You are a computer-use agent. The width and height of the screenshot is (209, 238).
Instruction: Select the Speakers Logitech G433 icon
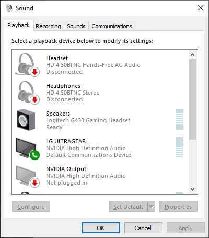pos(26,120)
